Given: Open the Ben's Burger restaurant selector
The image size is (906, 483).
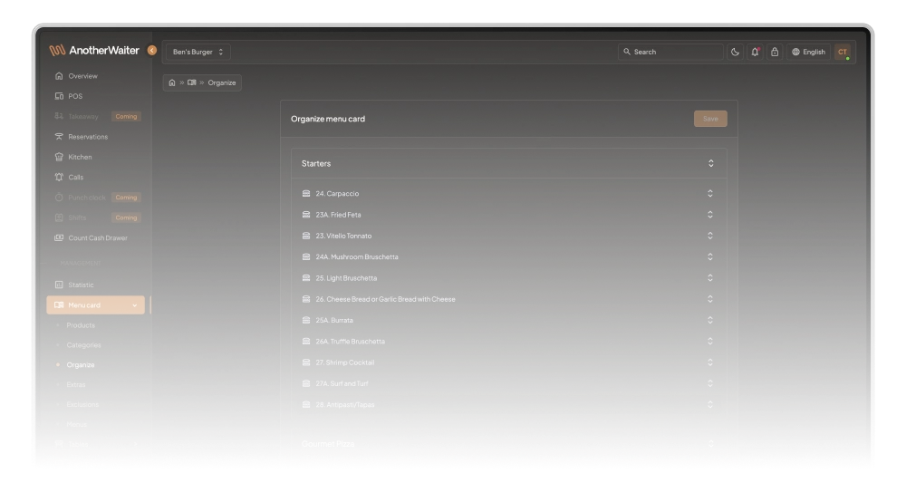Looking at the screenshot, I should 198,52.
